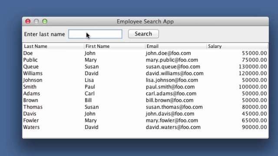Viewport: 278px width, 156px height.
Task: Select the 'Adams' last name cell
Action: 32,94
